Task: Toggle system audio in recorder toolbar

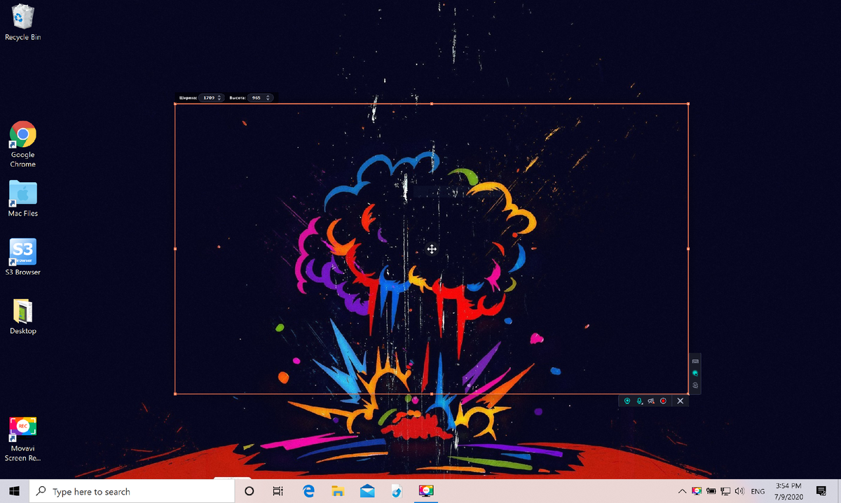Action: (x=651, y=401)
